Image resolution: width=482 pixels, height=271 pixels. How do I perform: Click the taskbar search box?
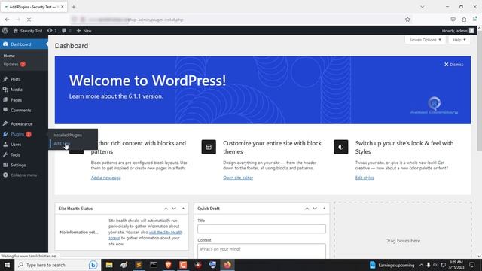(x=57, y=265)
